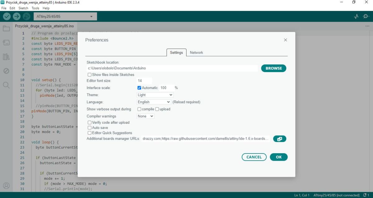Open the Library Manager sidebar icon
The width and height of the screenshot is (373, 198).
[x=6, y=57]
